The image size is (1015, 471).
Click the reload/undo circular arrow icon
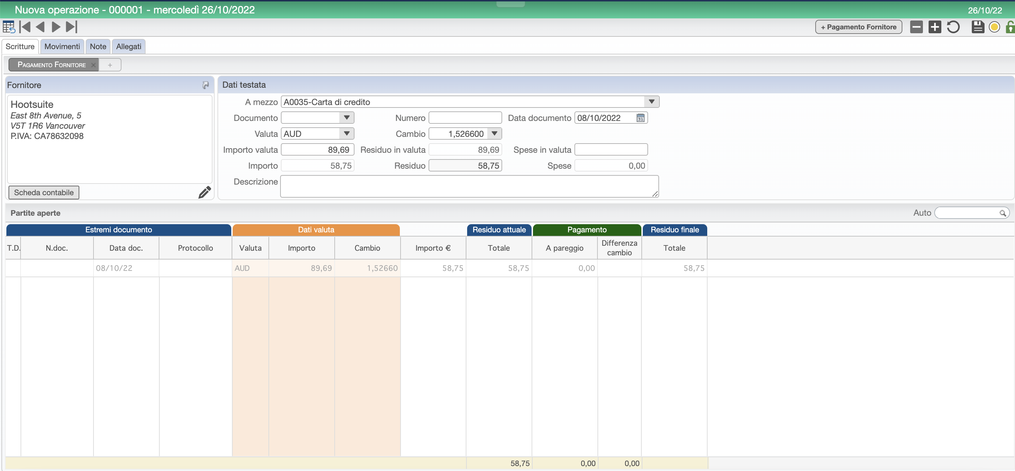pyautogui.click(x=953, y=27)
